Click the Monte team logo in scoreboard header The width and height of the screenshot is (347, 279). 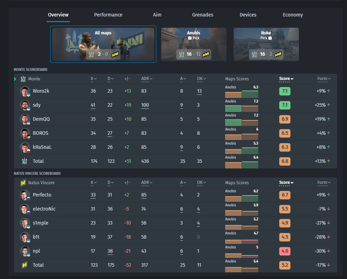tap(23, 79)
